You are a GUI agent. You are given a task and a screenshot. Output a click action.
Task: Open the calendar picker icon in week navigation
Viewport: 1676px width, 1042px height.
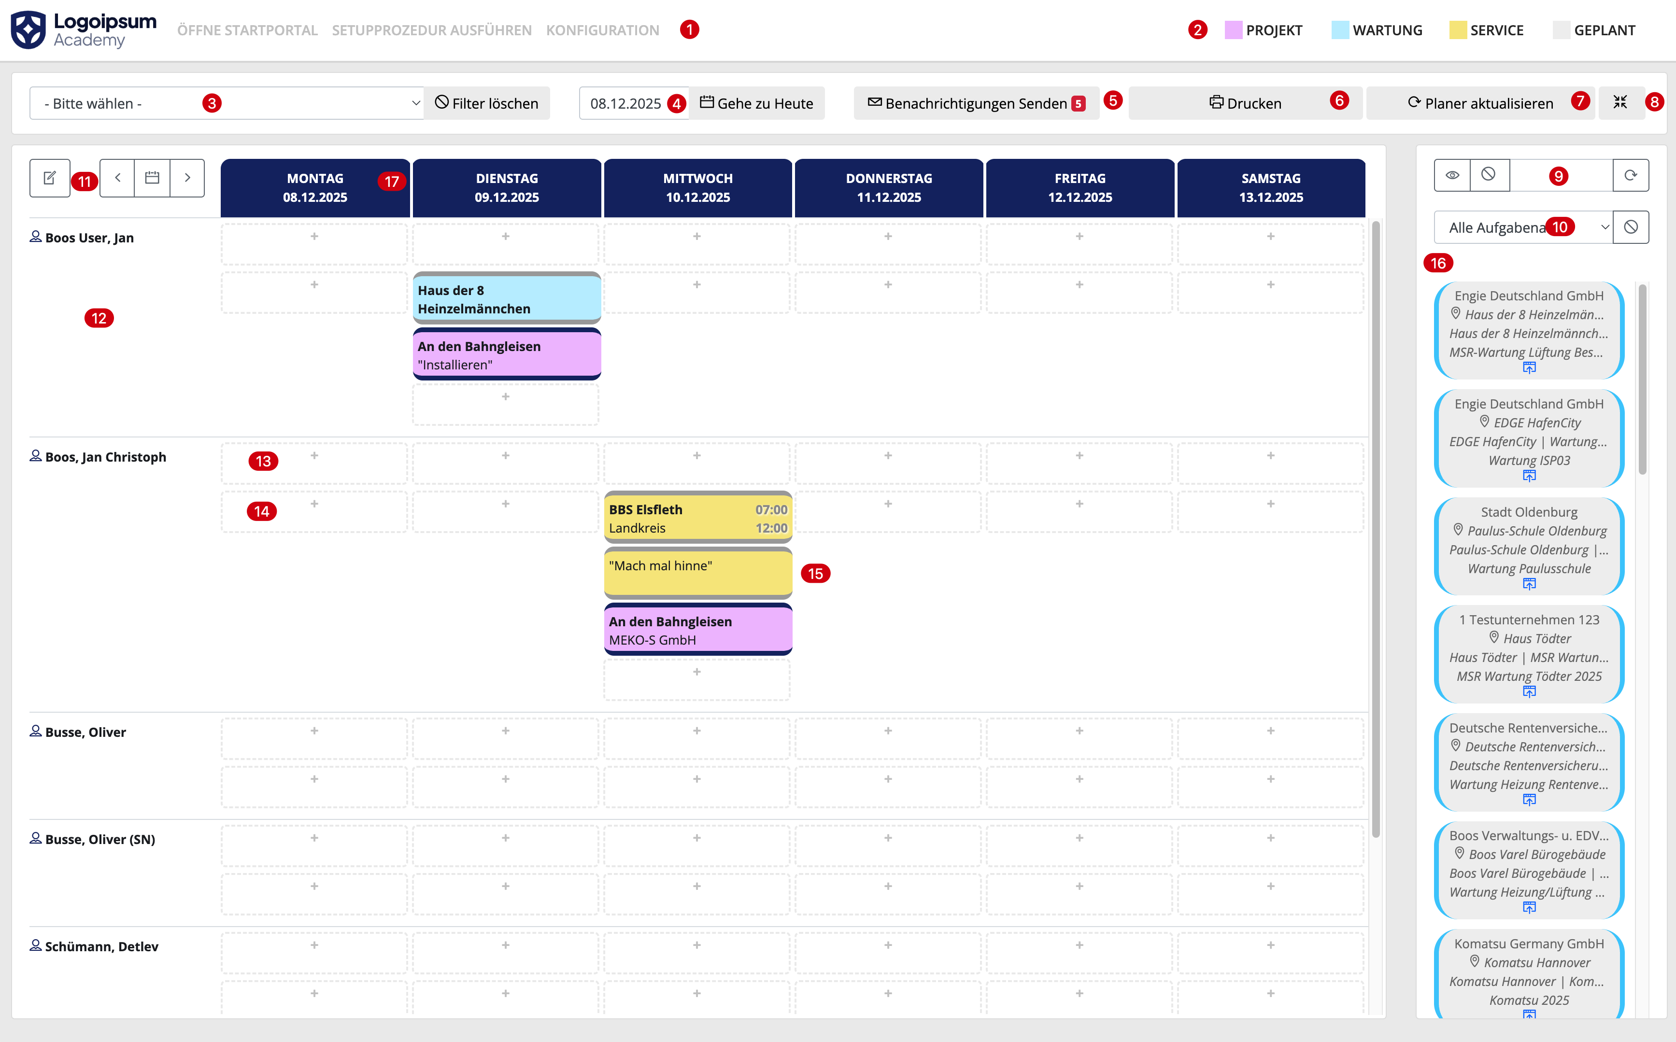coord(152,178)
